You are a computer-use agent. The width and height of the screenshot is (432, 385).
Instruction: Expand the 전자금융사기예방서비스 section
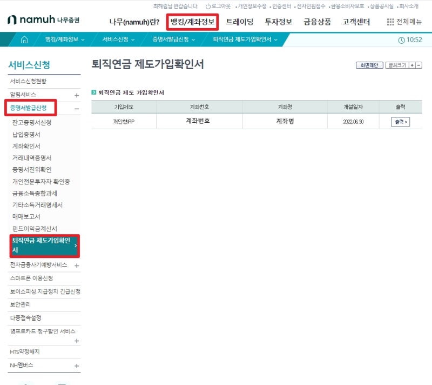tap(76, 265)
